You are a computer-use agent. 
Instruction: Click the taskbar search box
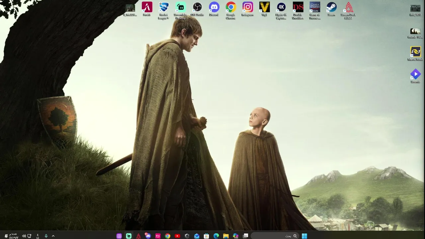coord(275,236)
